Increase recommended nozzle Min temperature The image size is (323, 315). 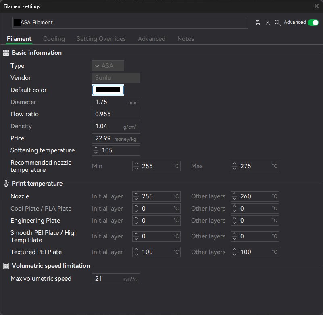[136, 164]
